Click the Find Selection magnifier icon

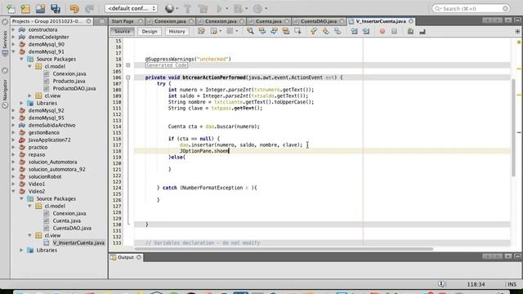[x=250, y=31]
